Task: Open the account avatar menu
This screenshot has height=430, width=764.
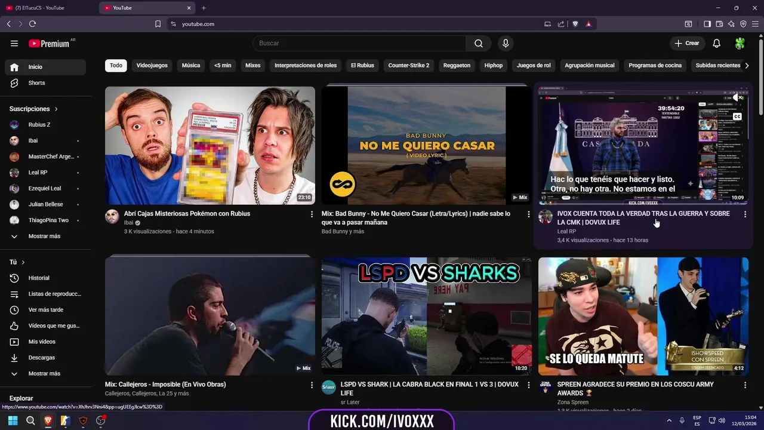Action: [x=740, y=43]
